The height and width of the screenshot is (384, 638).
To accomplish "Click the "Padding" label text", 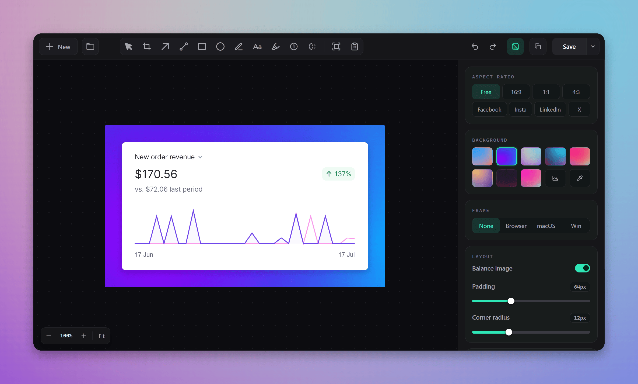I will (483, 286).
